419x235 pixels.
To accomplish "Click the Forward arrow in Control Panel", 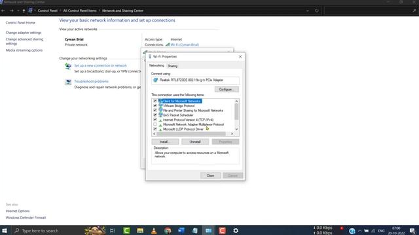I will pyautogui.click(x=12, y=10).
